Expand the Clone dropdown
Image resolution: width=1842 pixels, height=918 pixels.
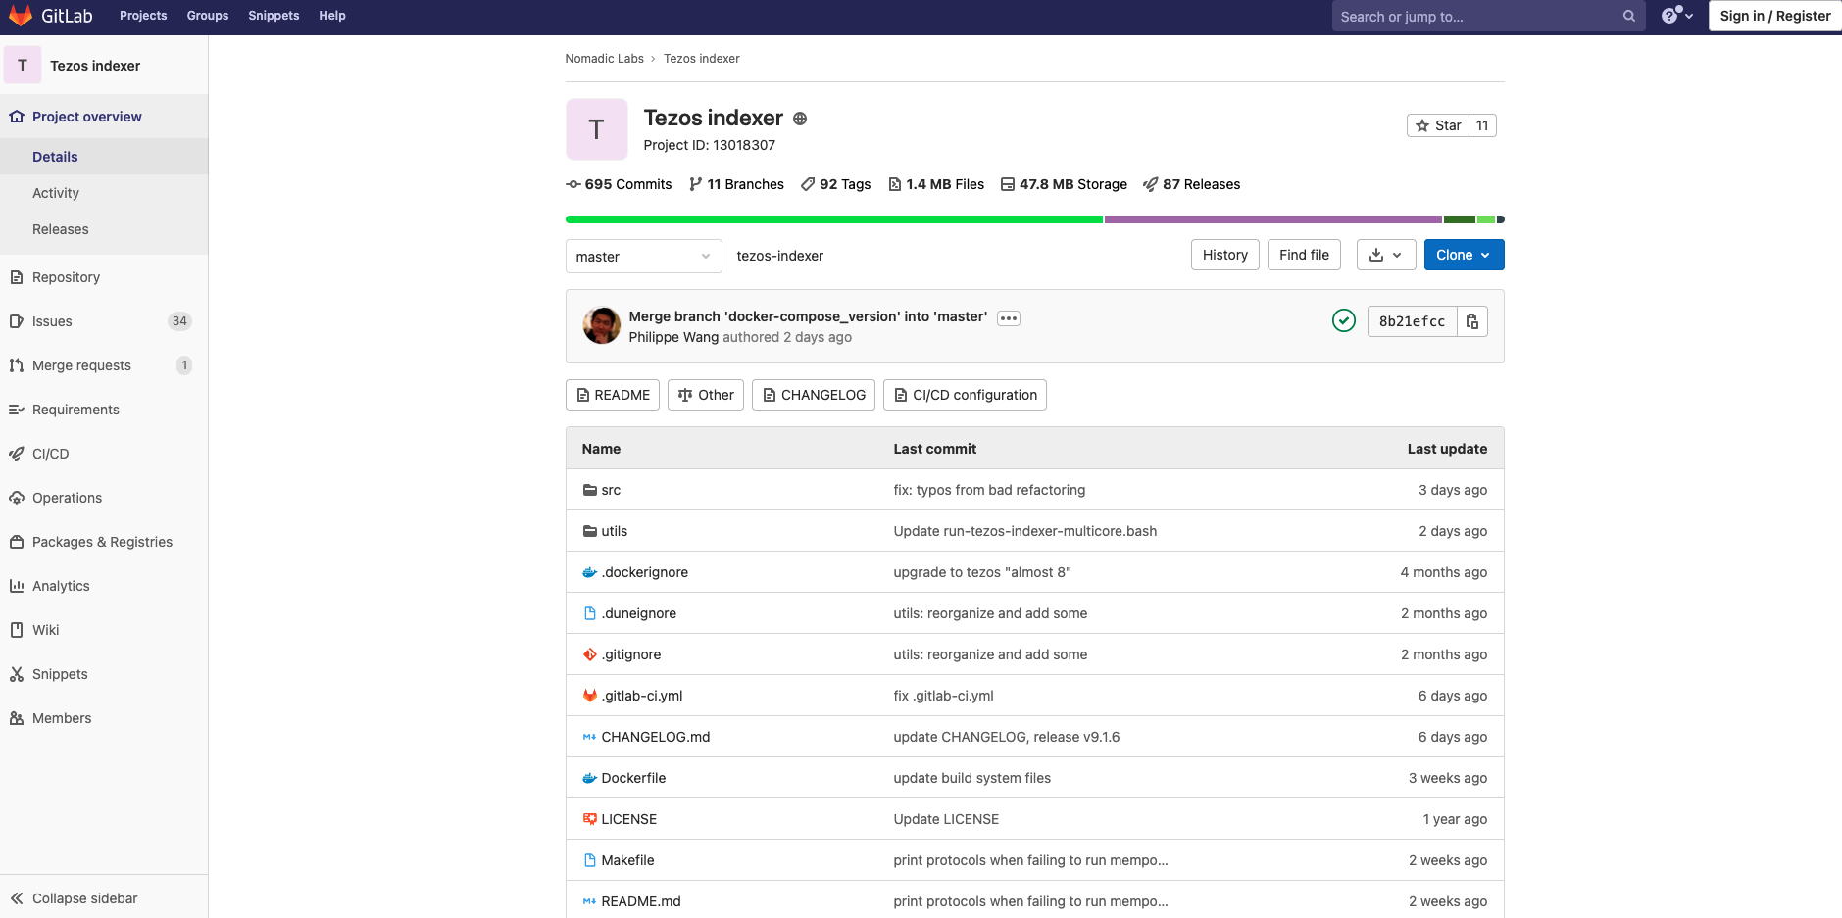1463,255
